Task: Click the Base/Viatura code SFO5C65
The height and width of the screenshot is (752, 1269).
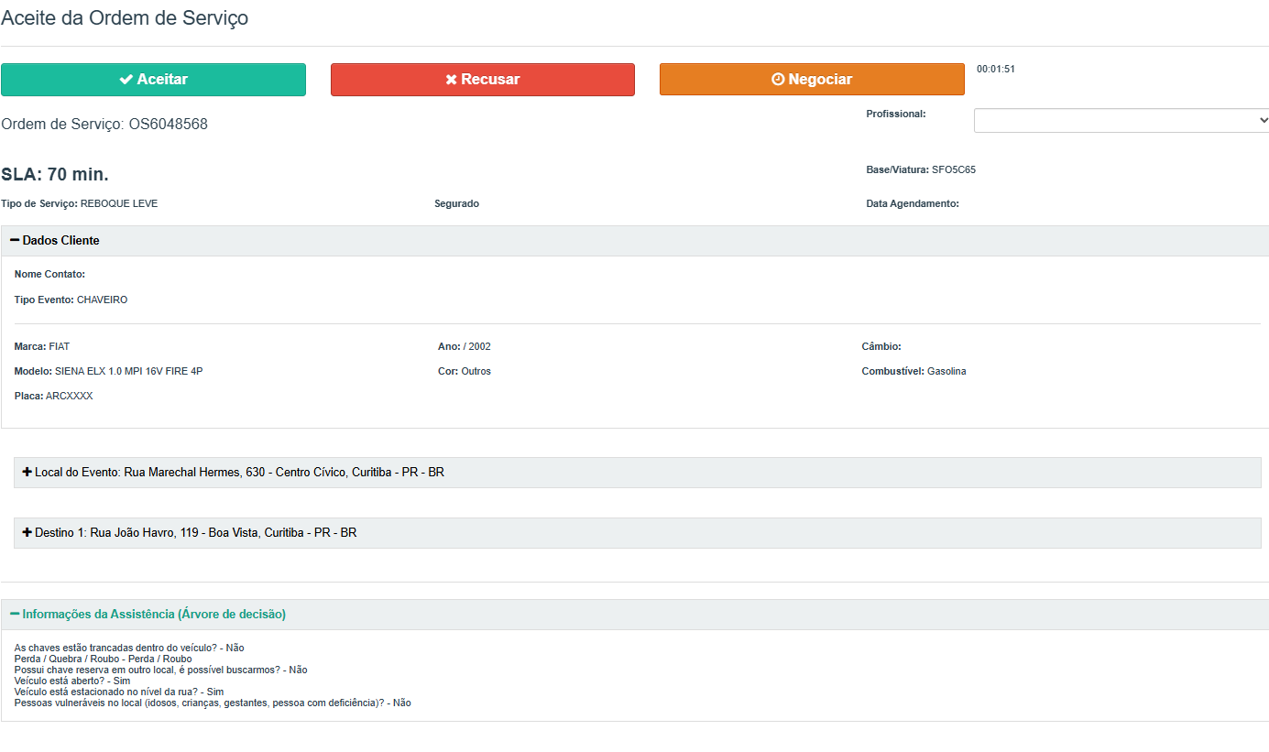Action: tap(954, 170)
